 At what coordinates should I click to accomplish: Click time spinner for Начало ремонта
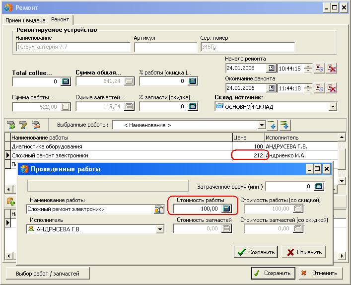coord(308,68)
